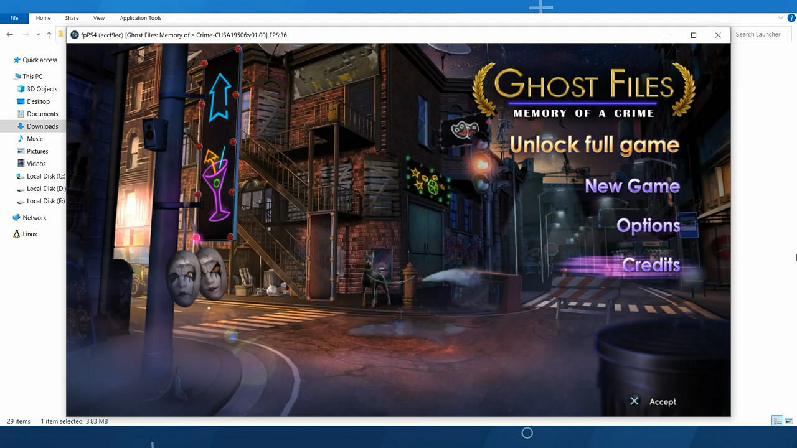Switch to large thumbnails view in status bar
This screenshot has width=797, height=448.
(x=789, y=421)
